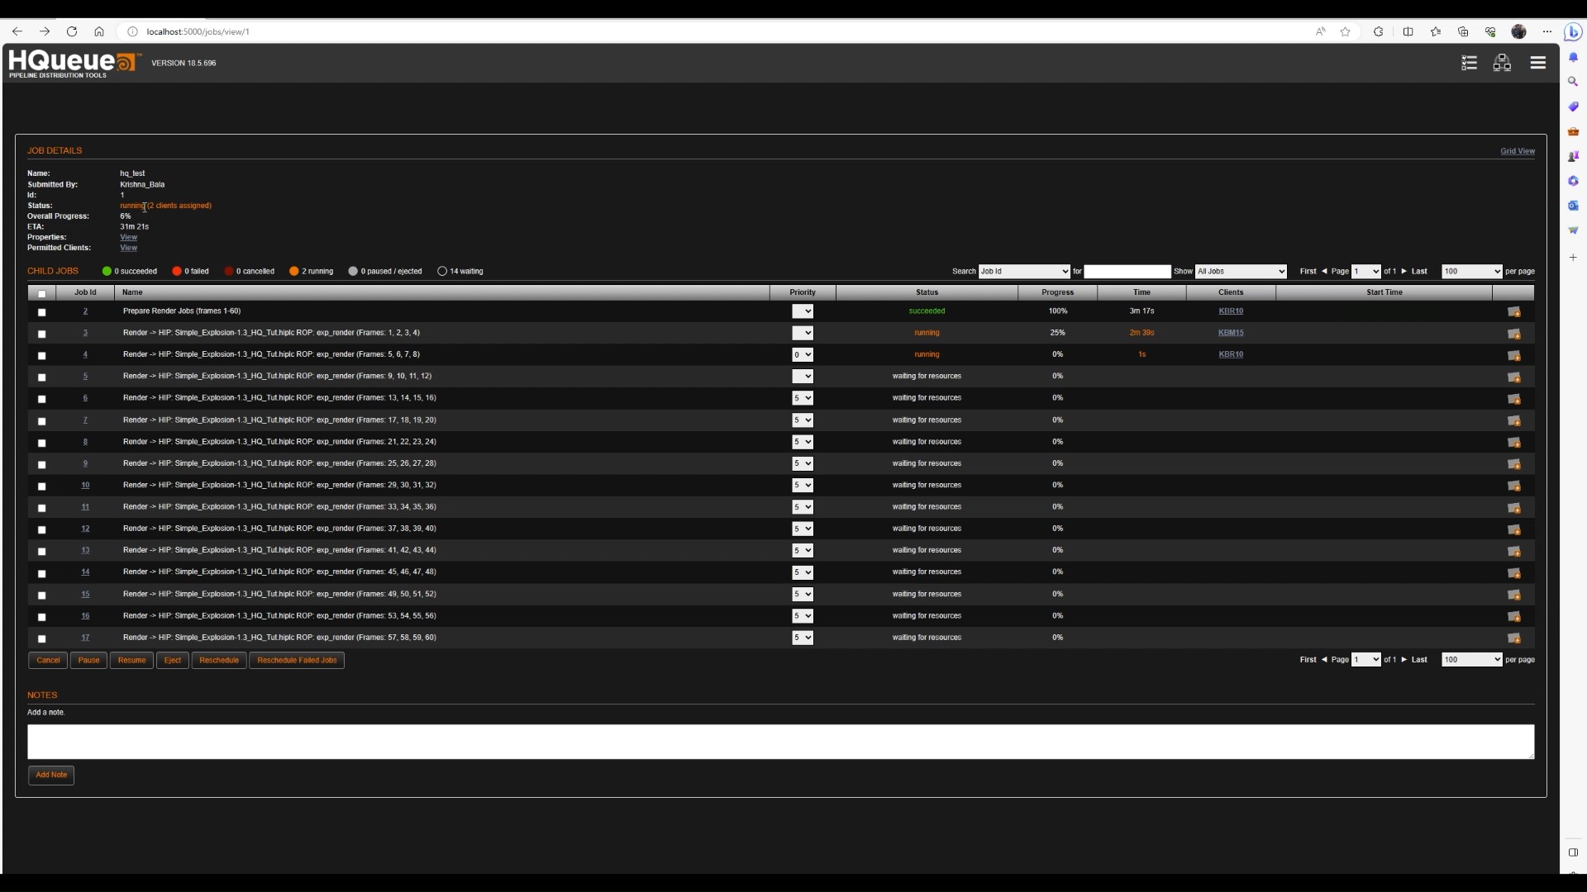Open the jobs list icon in the header
Image resolution: width=1587 pixels, height=892 pixels.
coord(1470,63)
